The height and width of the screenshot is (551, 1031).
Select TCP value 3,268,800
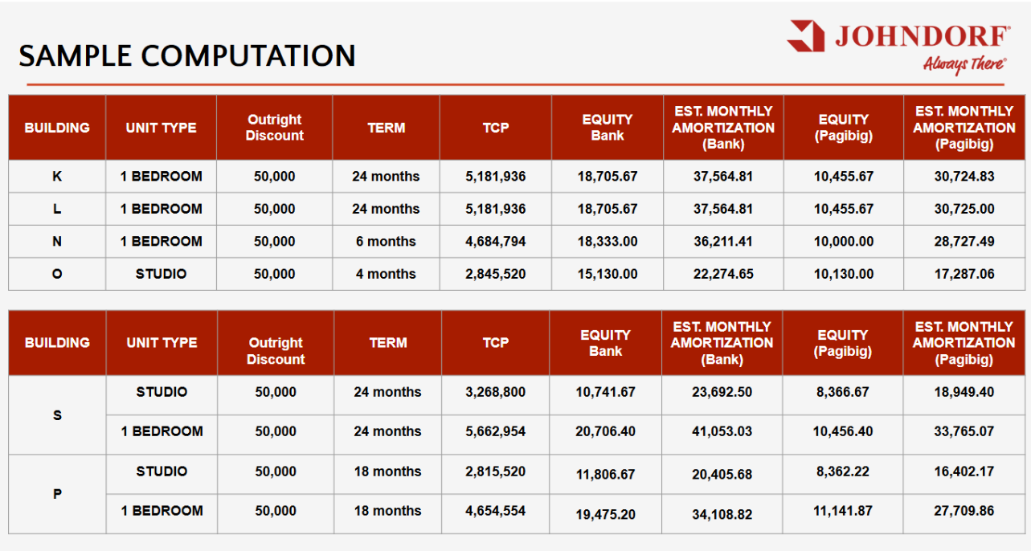[x=495, y=392]
